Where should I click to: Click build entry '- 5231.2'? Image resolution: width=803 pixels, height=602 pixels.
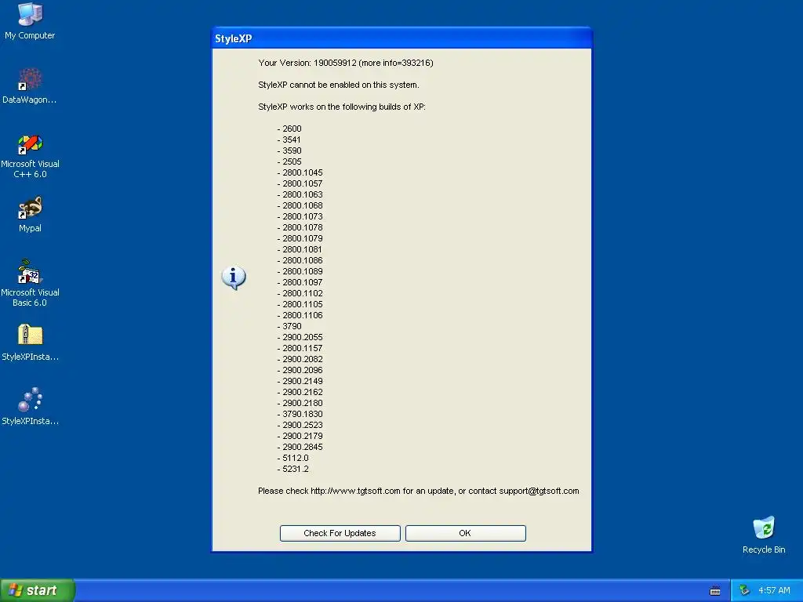point(293,469)
